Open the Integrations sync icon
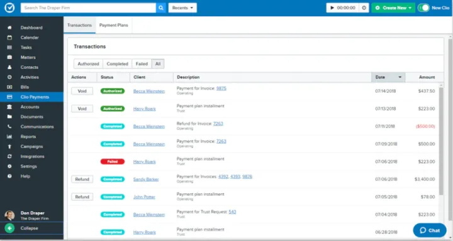The height and width of the screenshot is (241, 453). pyautogui.click(x=9, y=156)
